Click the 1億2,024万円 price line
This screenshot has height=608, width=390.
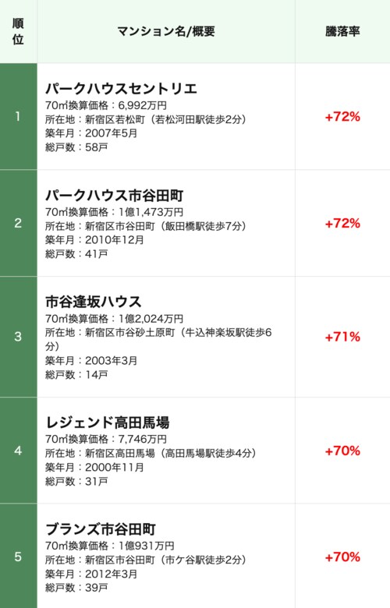(x=114, y=318)
